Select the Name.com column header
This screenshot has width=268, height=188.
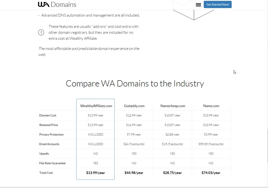click(x=211, y=106)
